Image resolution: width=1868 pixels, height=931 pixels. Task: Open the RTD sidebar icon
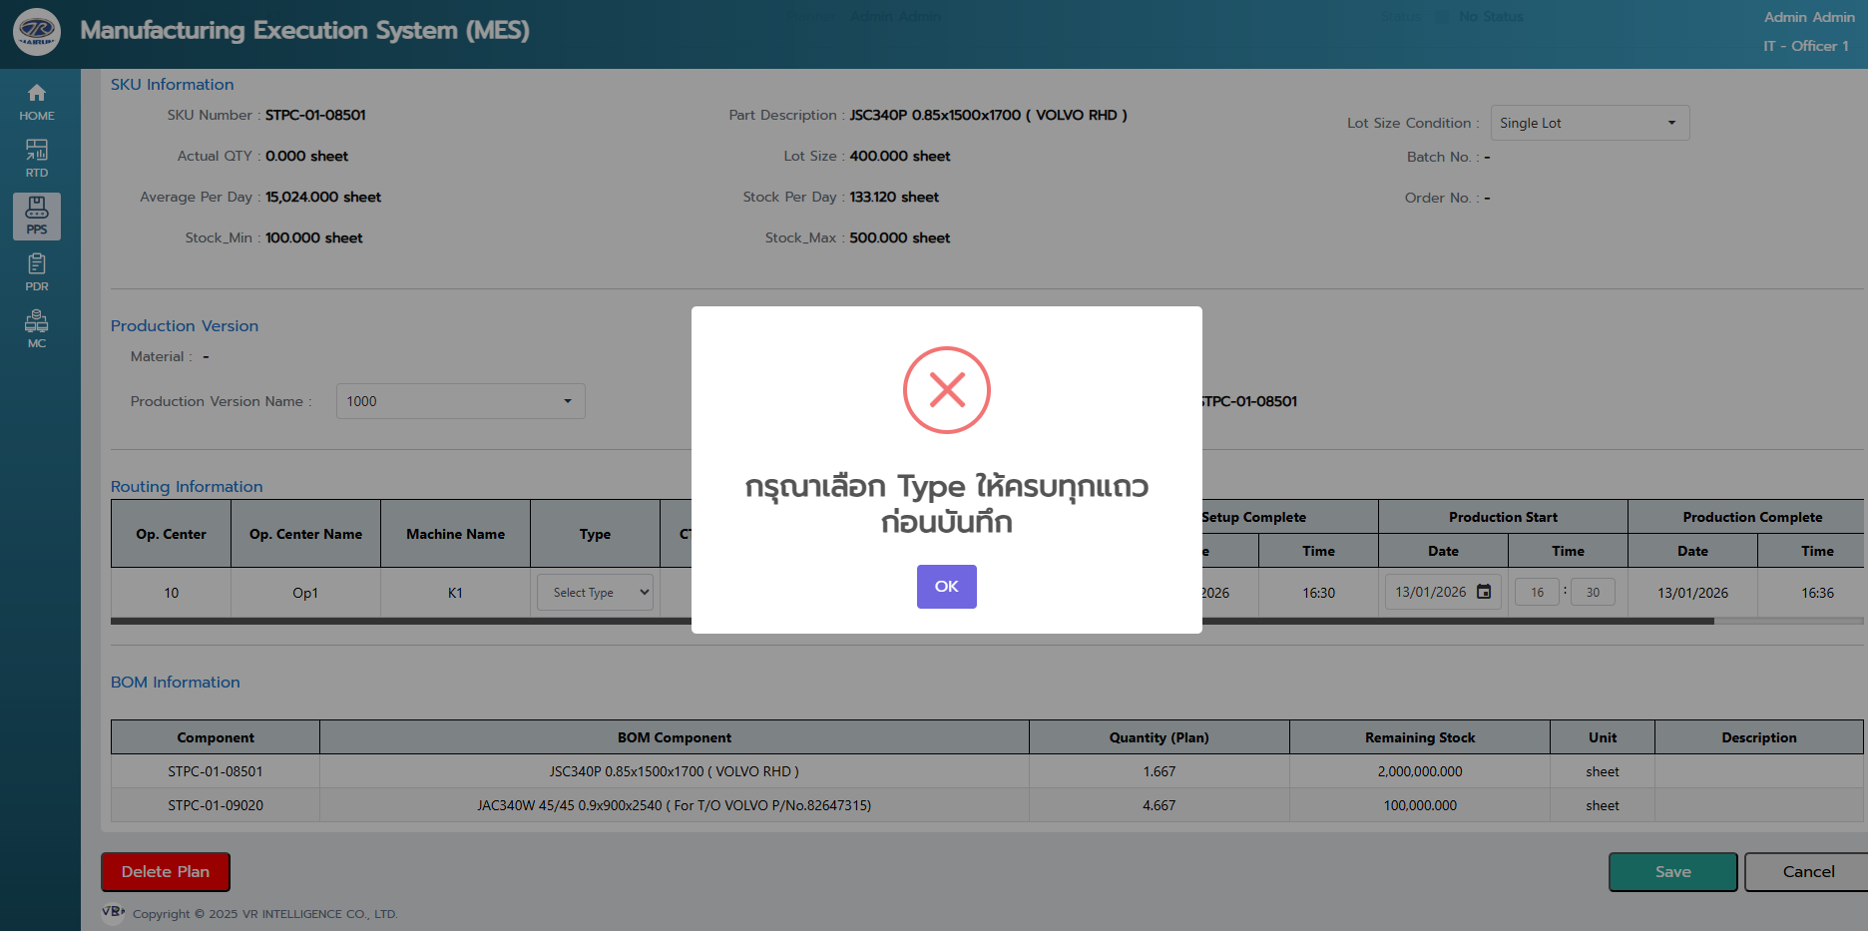[37, 159]
